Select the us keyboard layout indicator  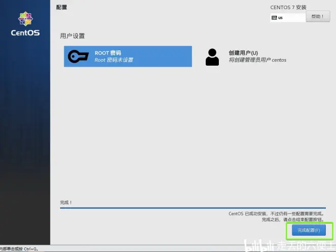(288, 18)
